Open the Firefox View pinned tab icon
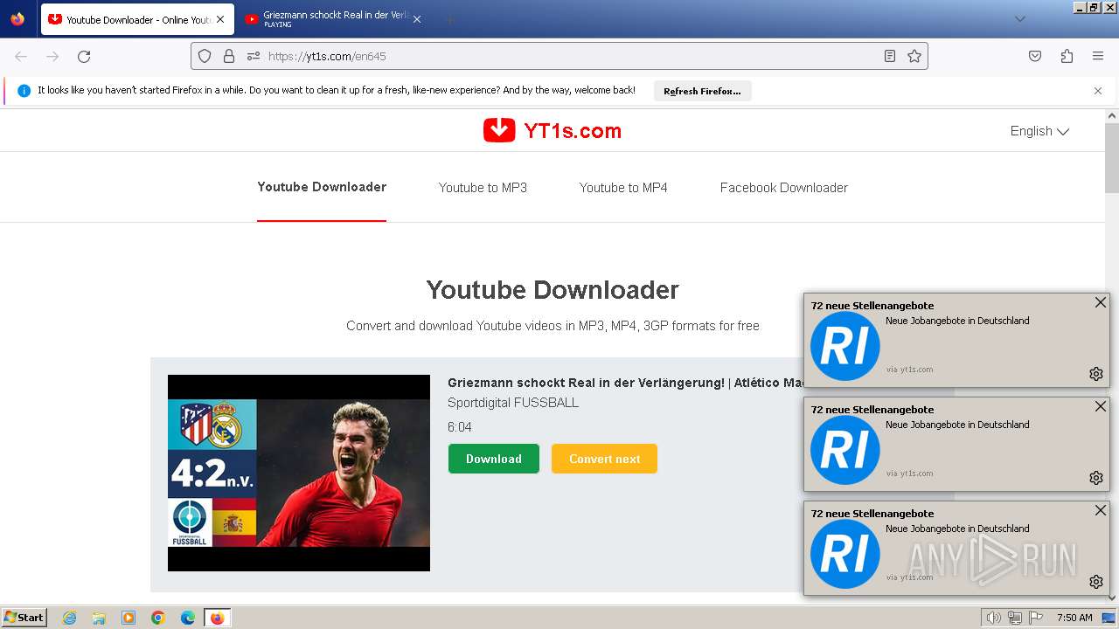Image resolution: width=1119 pixels, height=629 pixels. (17, 19)
